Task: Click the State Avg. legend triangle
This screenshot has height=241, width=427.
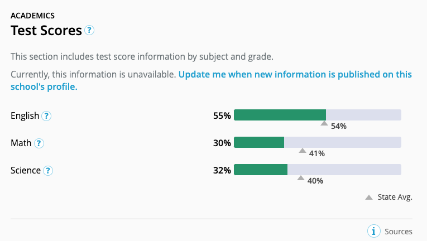Action: (369, 197)
